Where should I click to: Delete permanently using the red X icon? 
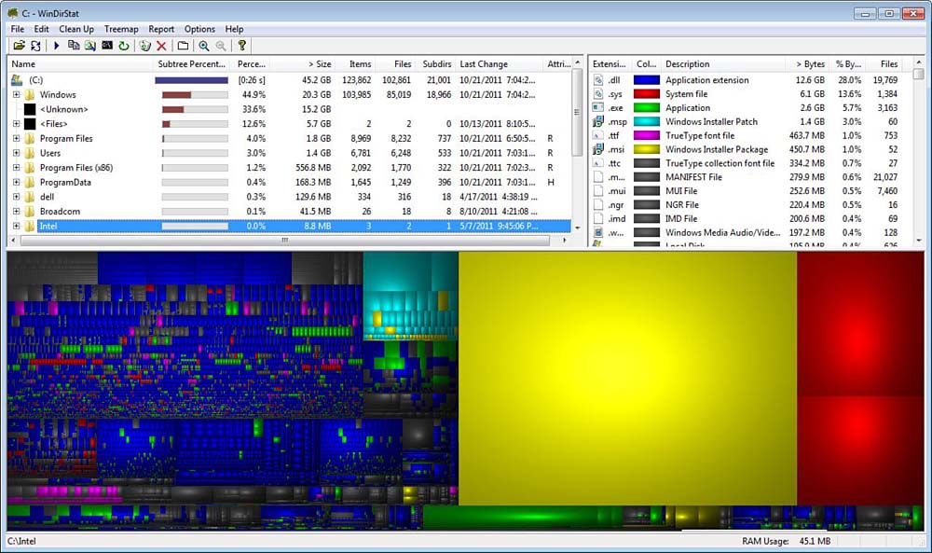(161, 45)
